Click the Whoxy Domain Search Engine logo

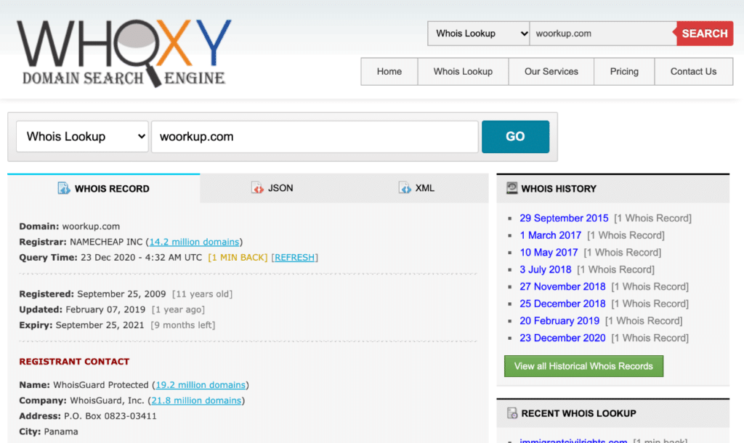[x=124, y=53]
